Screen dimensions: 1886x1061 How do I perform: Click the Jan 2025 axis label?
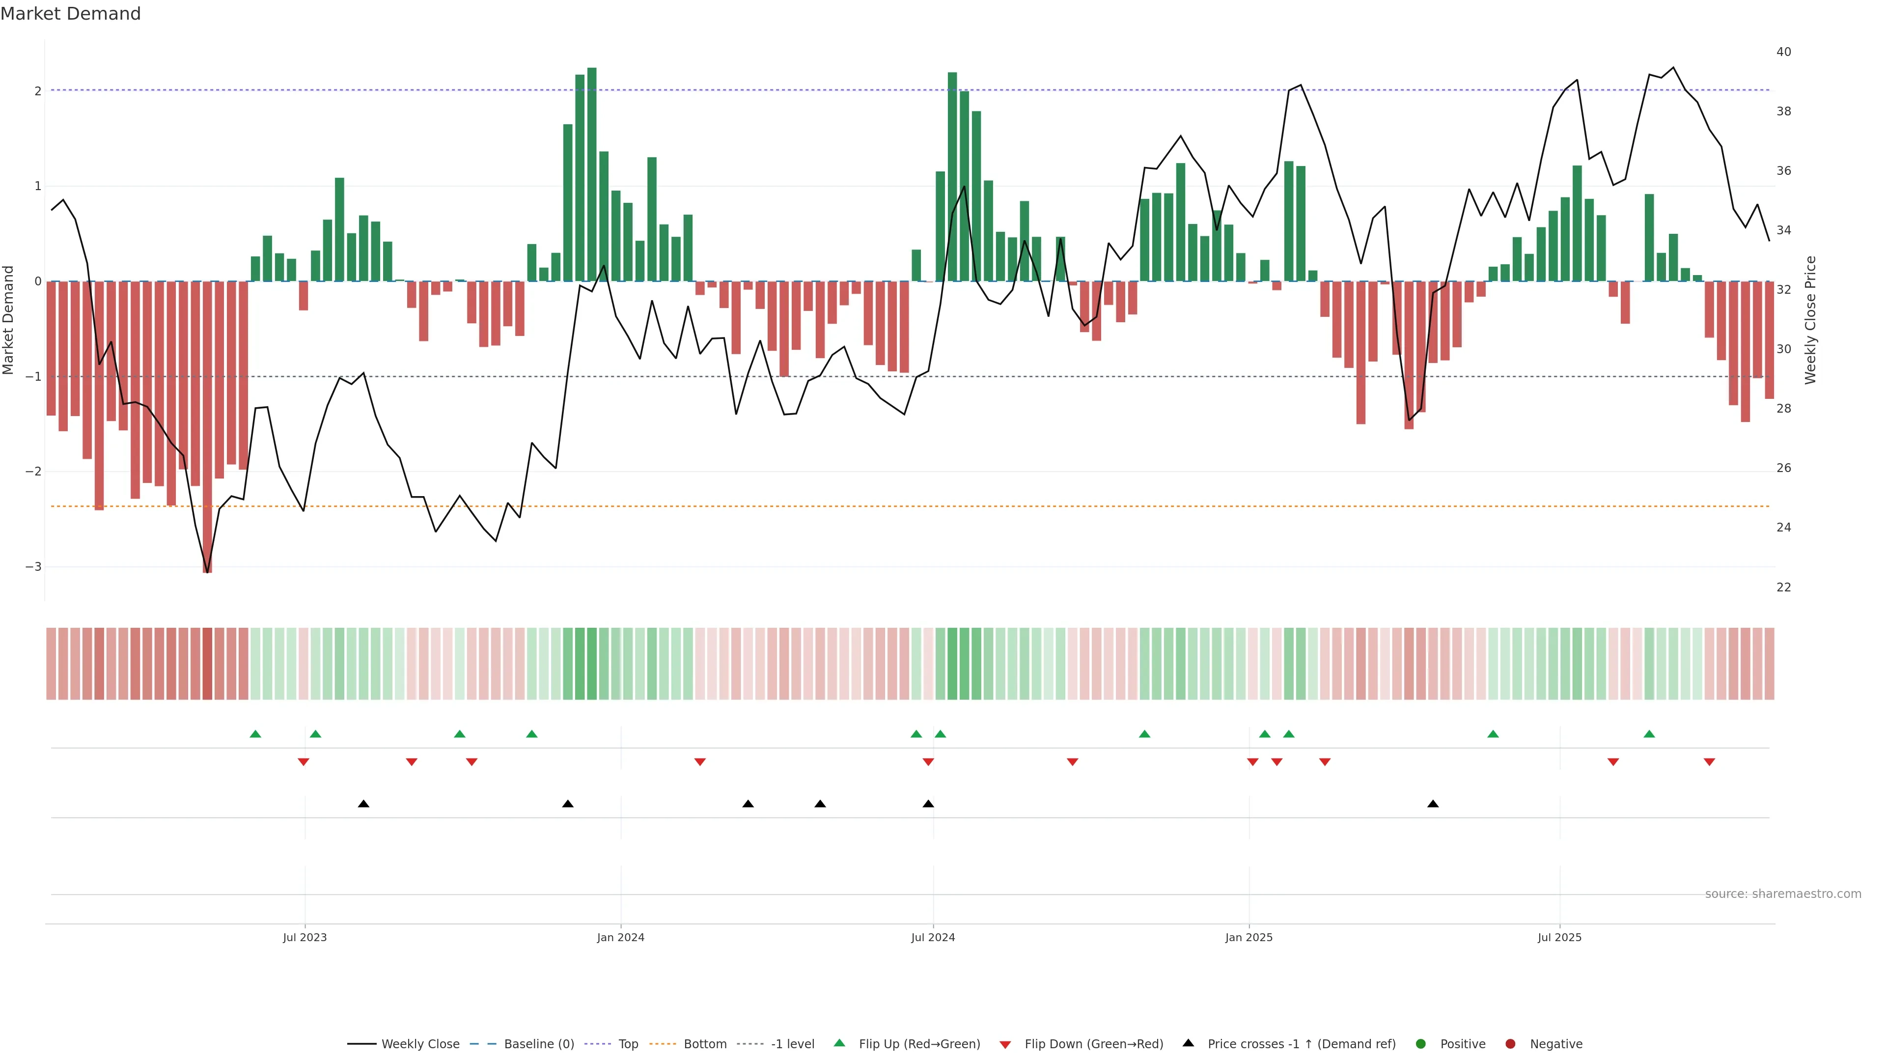tap(1248, 937)
